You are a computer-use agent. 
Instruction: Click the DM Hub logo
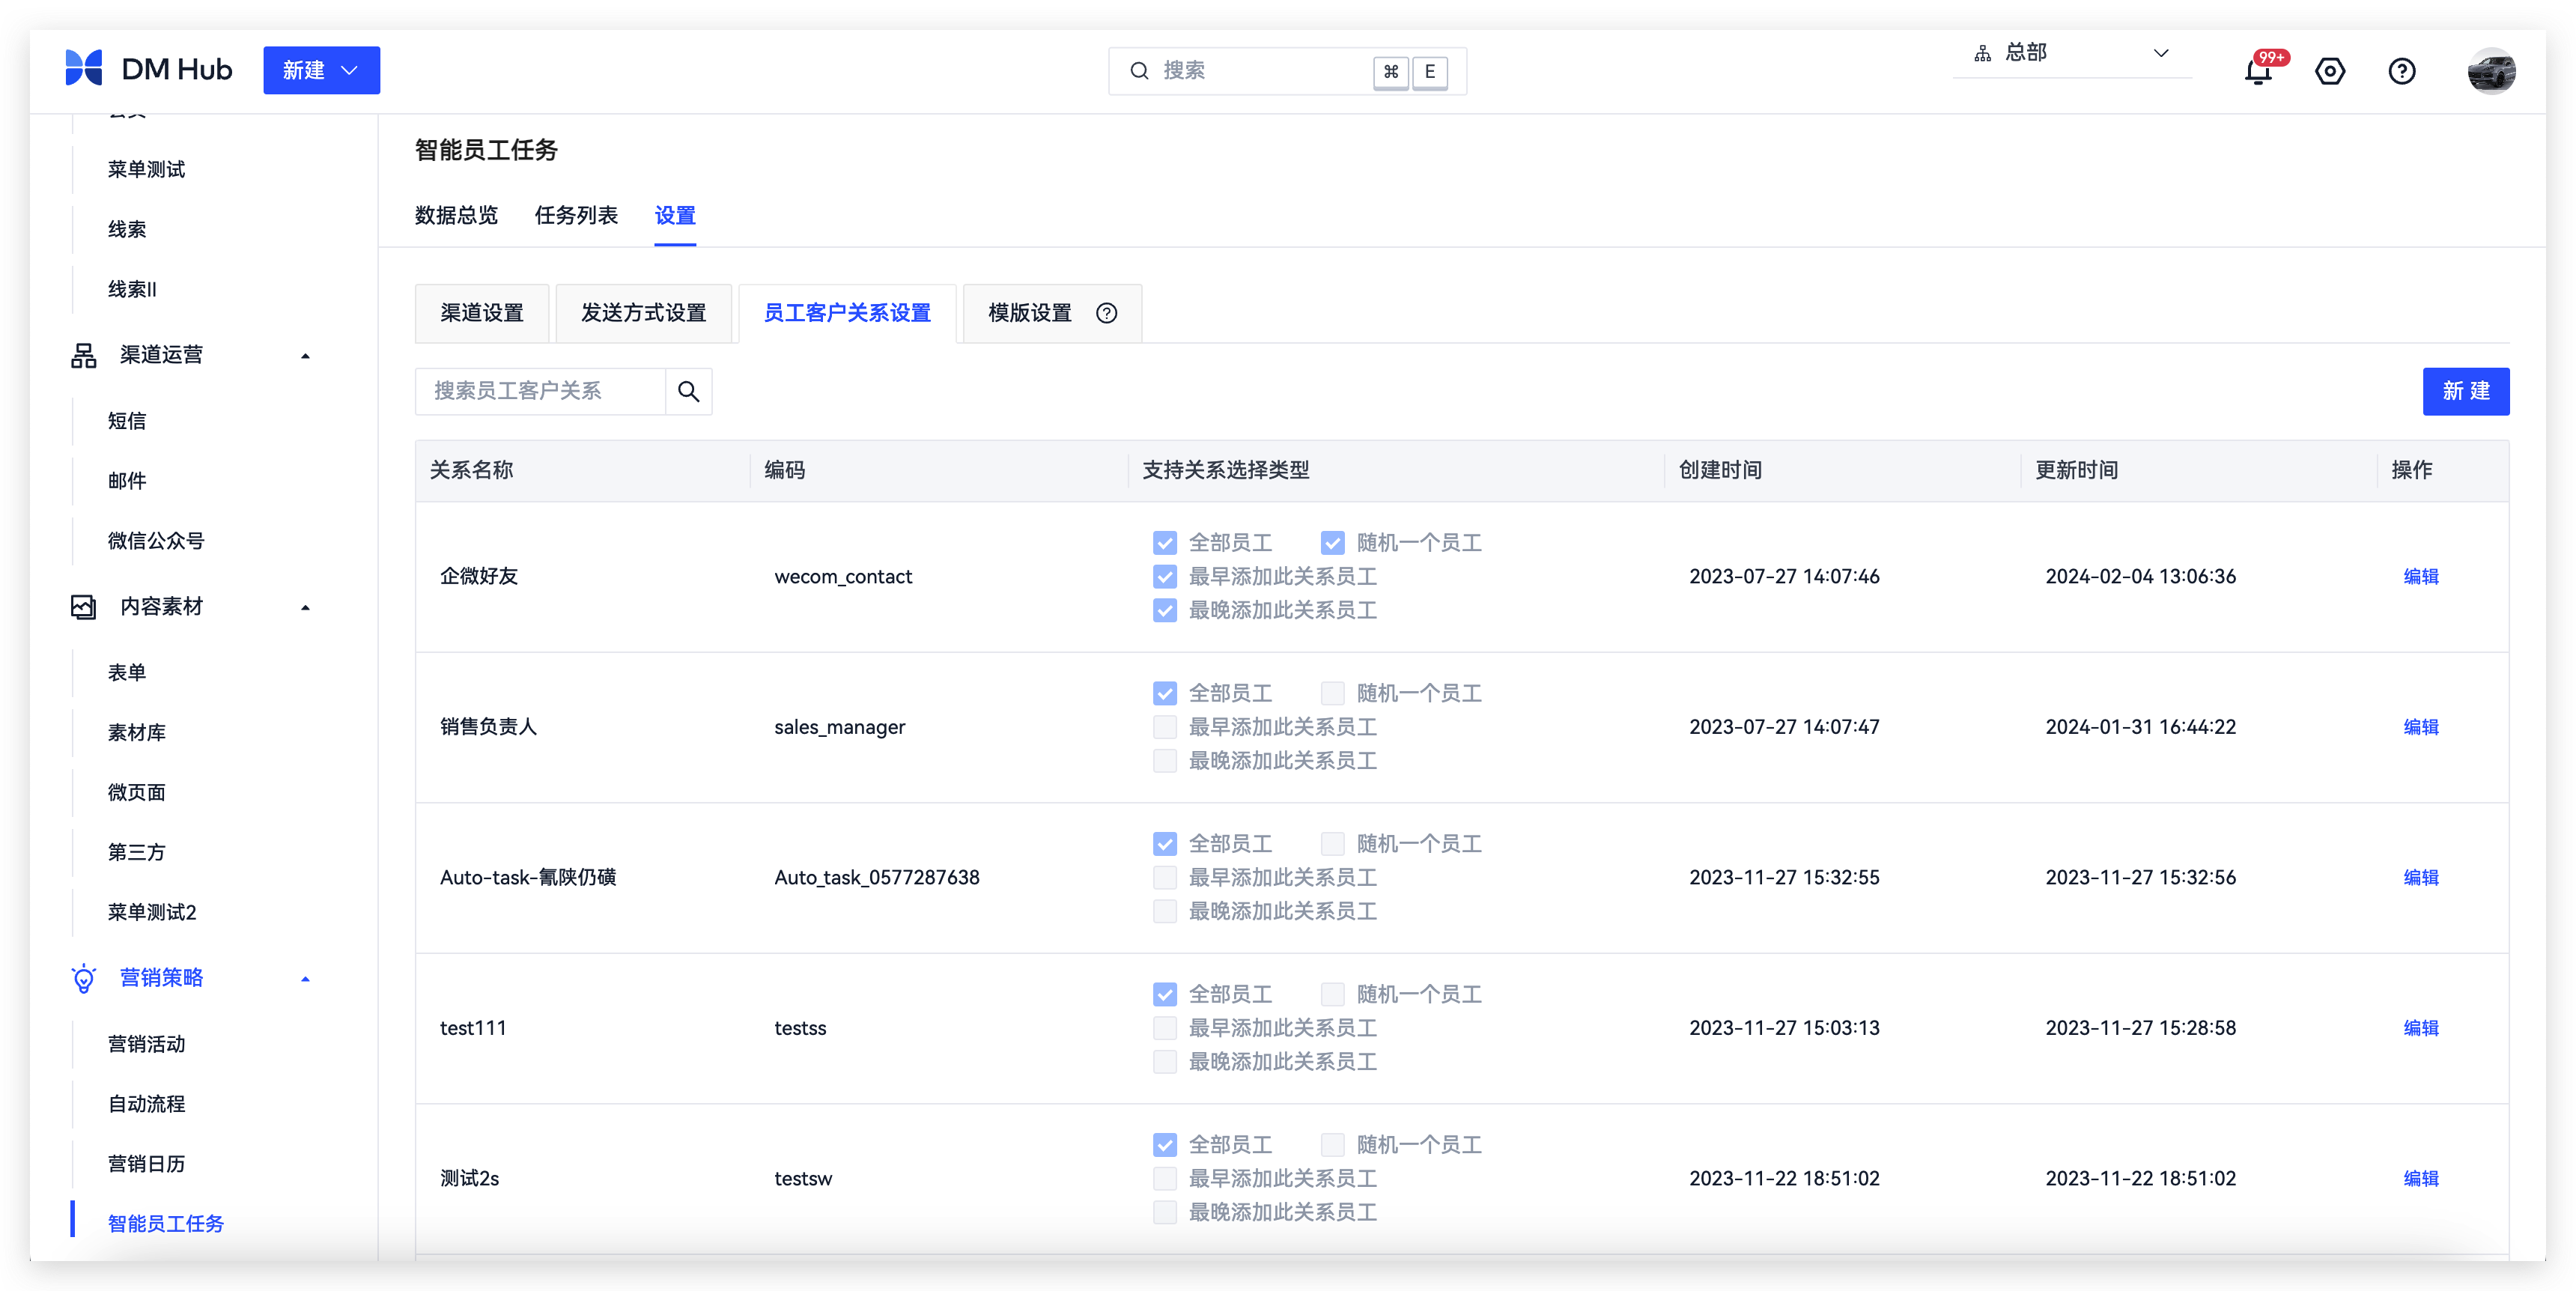point(148,69)
